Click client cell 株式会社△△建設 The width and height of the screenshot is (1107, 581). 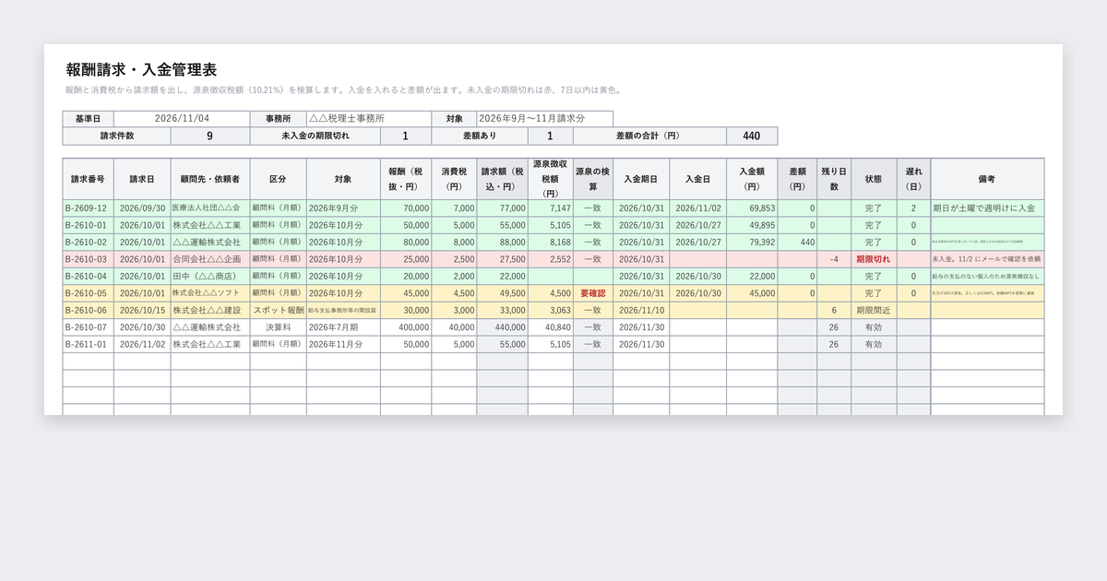tap(210, 310)
